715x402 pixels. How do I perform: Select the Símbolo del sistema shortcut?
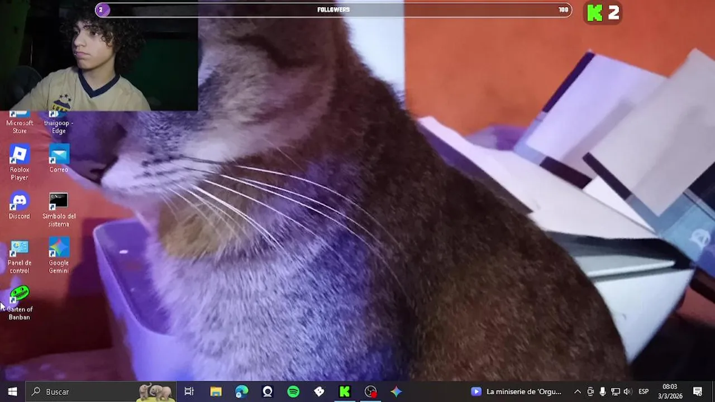(59, 209)
